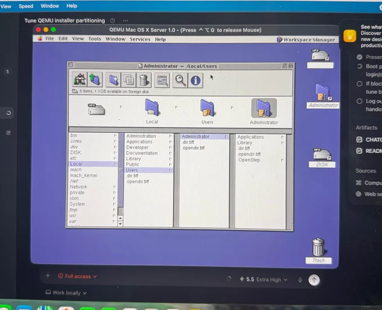Click the Duplicate toolbar icon
This screenshot has height=310, width=382.
[129, 80]
